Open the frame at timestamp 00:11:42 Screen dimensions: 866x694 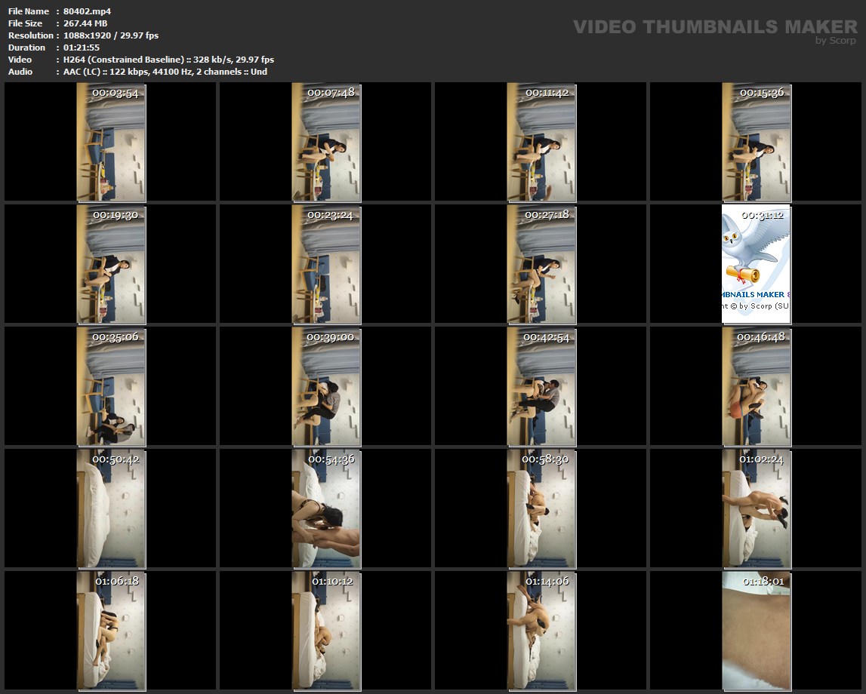(x=541, y=142)
